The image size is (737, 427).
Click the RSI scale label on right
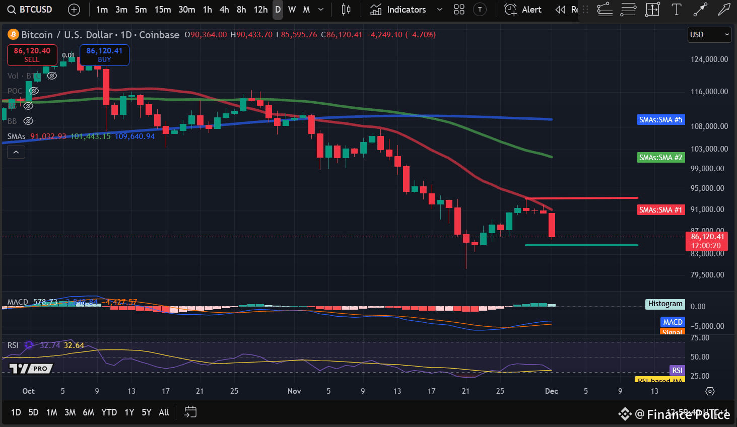click(677, 371)
